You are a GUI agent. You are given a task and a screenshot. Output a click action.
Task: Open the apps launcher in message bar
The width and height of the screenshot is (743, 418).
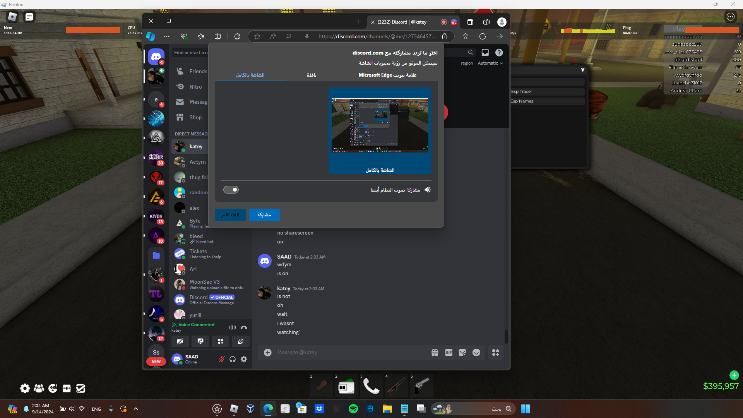coord(496,352)
